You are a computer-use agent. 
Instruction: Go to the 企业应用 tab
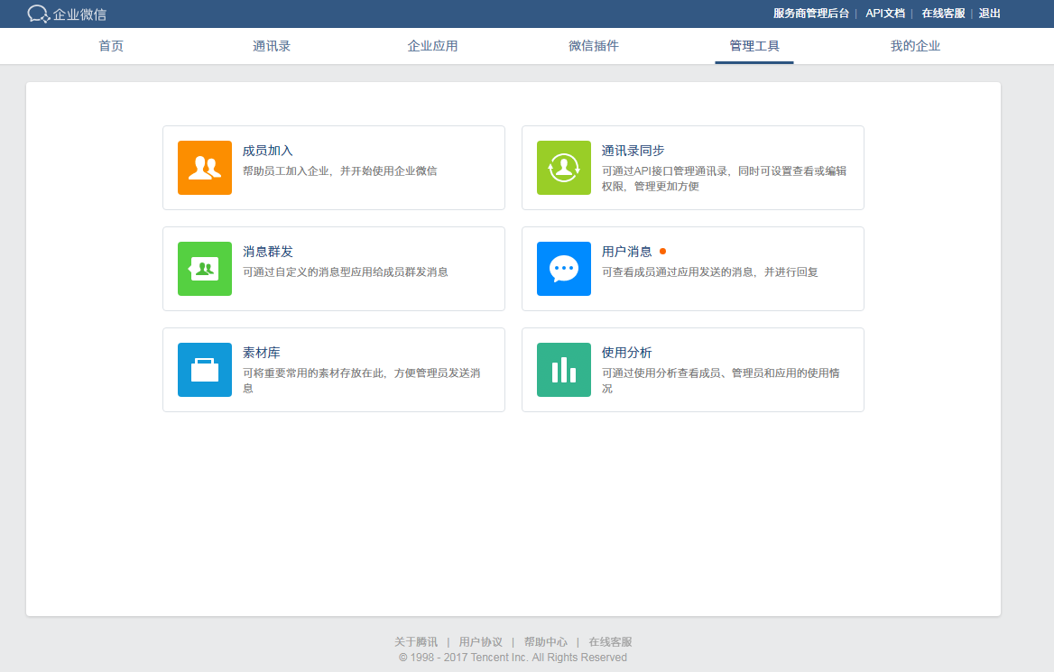point(432,46)
